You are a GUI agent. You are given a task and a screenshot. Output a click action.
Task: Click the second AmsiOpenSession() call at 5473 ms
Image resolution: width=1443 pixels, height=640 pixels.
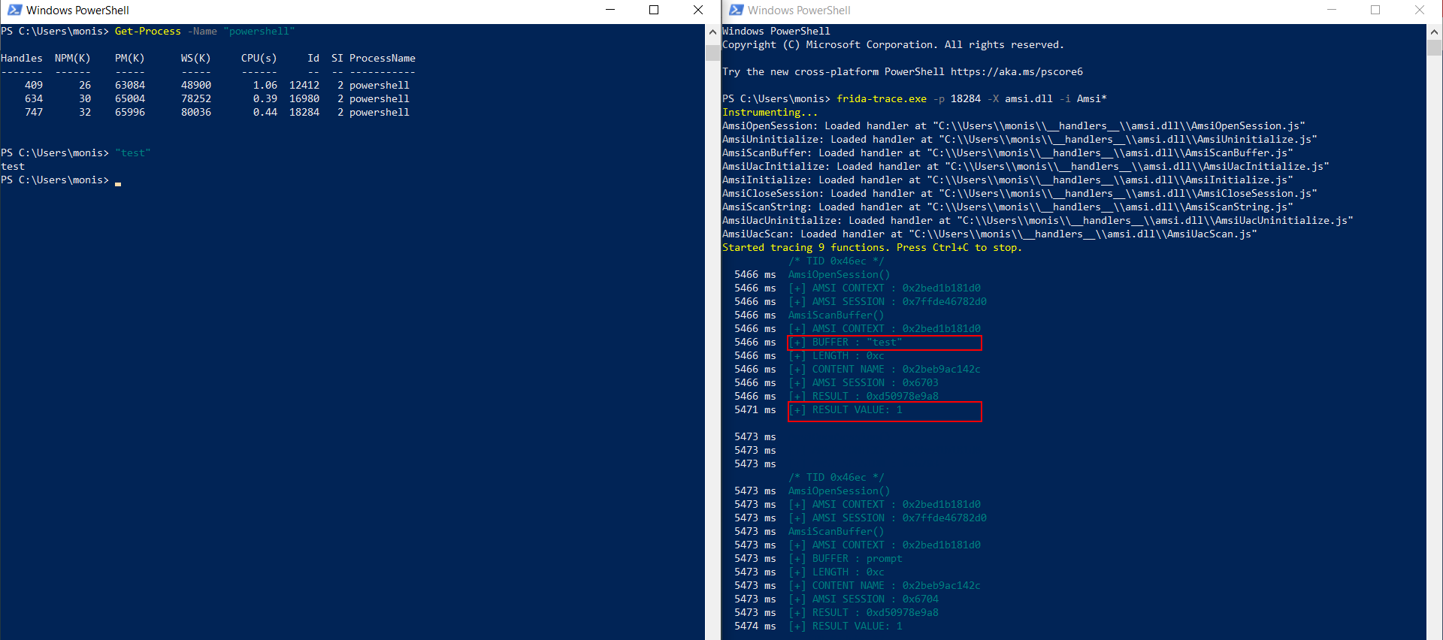coord(839,491)
